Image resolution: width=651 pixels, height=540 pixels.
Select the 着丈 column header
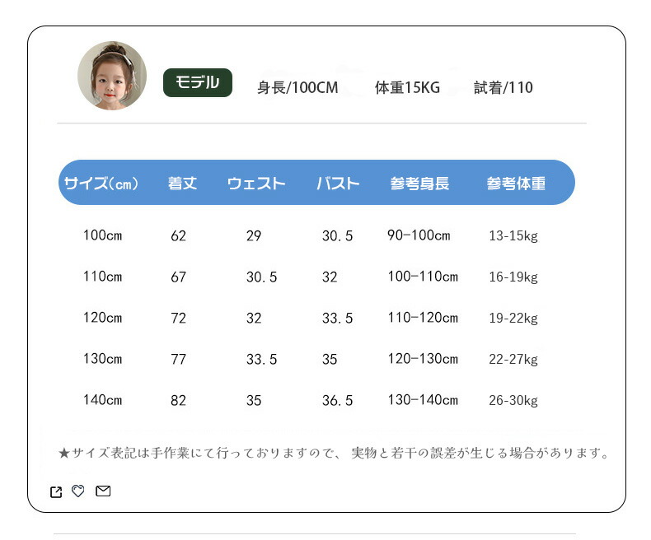click(x=182, y=184)
